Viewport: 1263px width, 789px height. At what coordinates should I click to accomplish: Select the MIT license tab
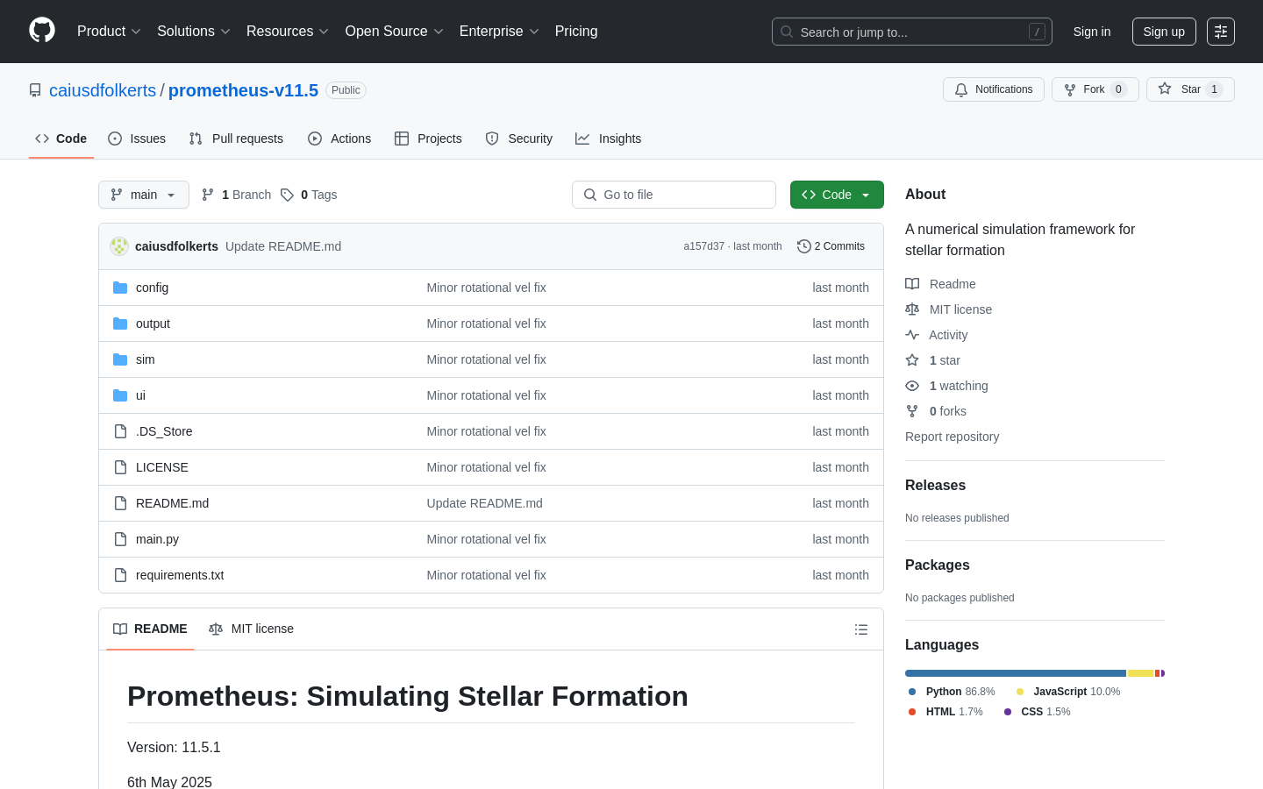(x=251, y=629)
